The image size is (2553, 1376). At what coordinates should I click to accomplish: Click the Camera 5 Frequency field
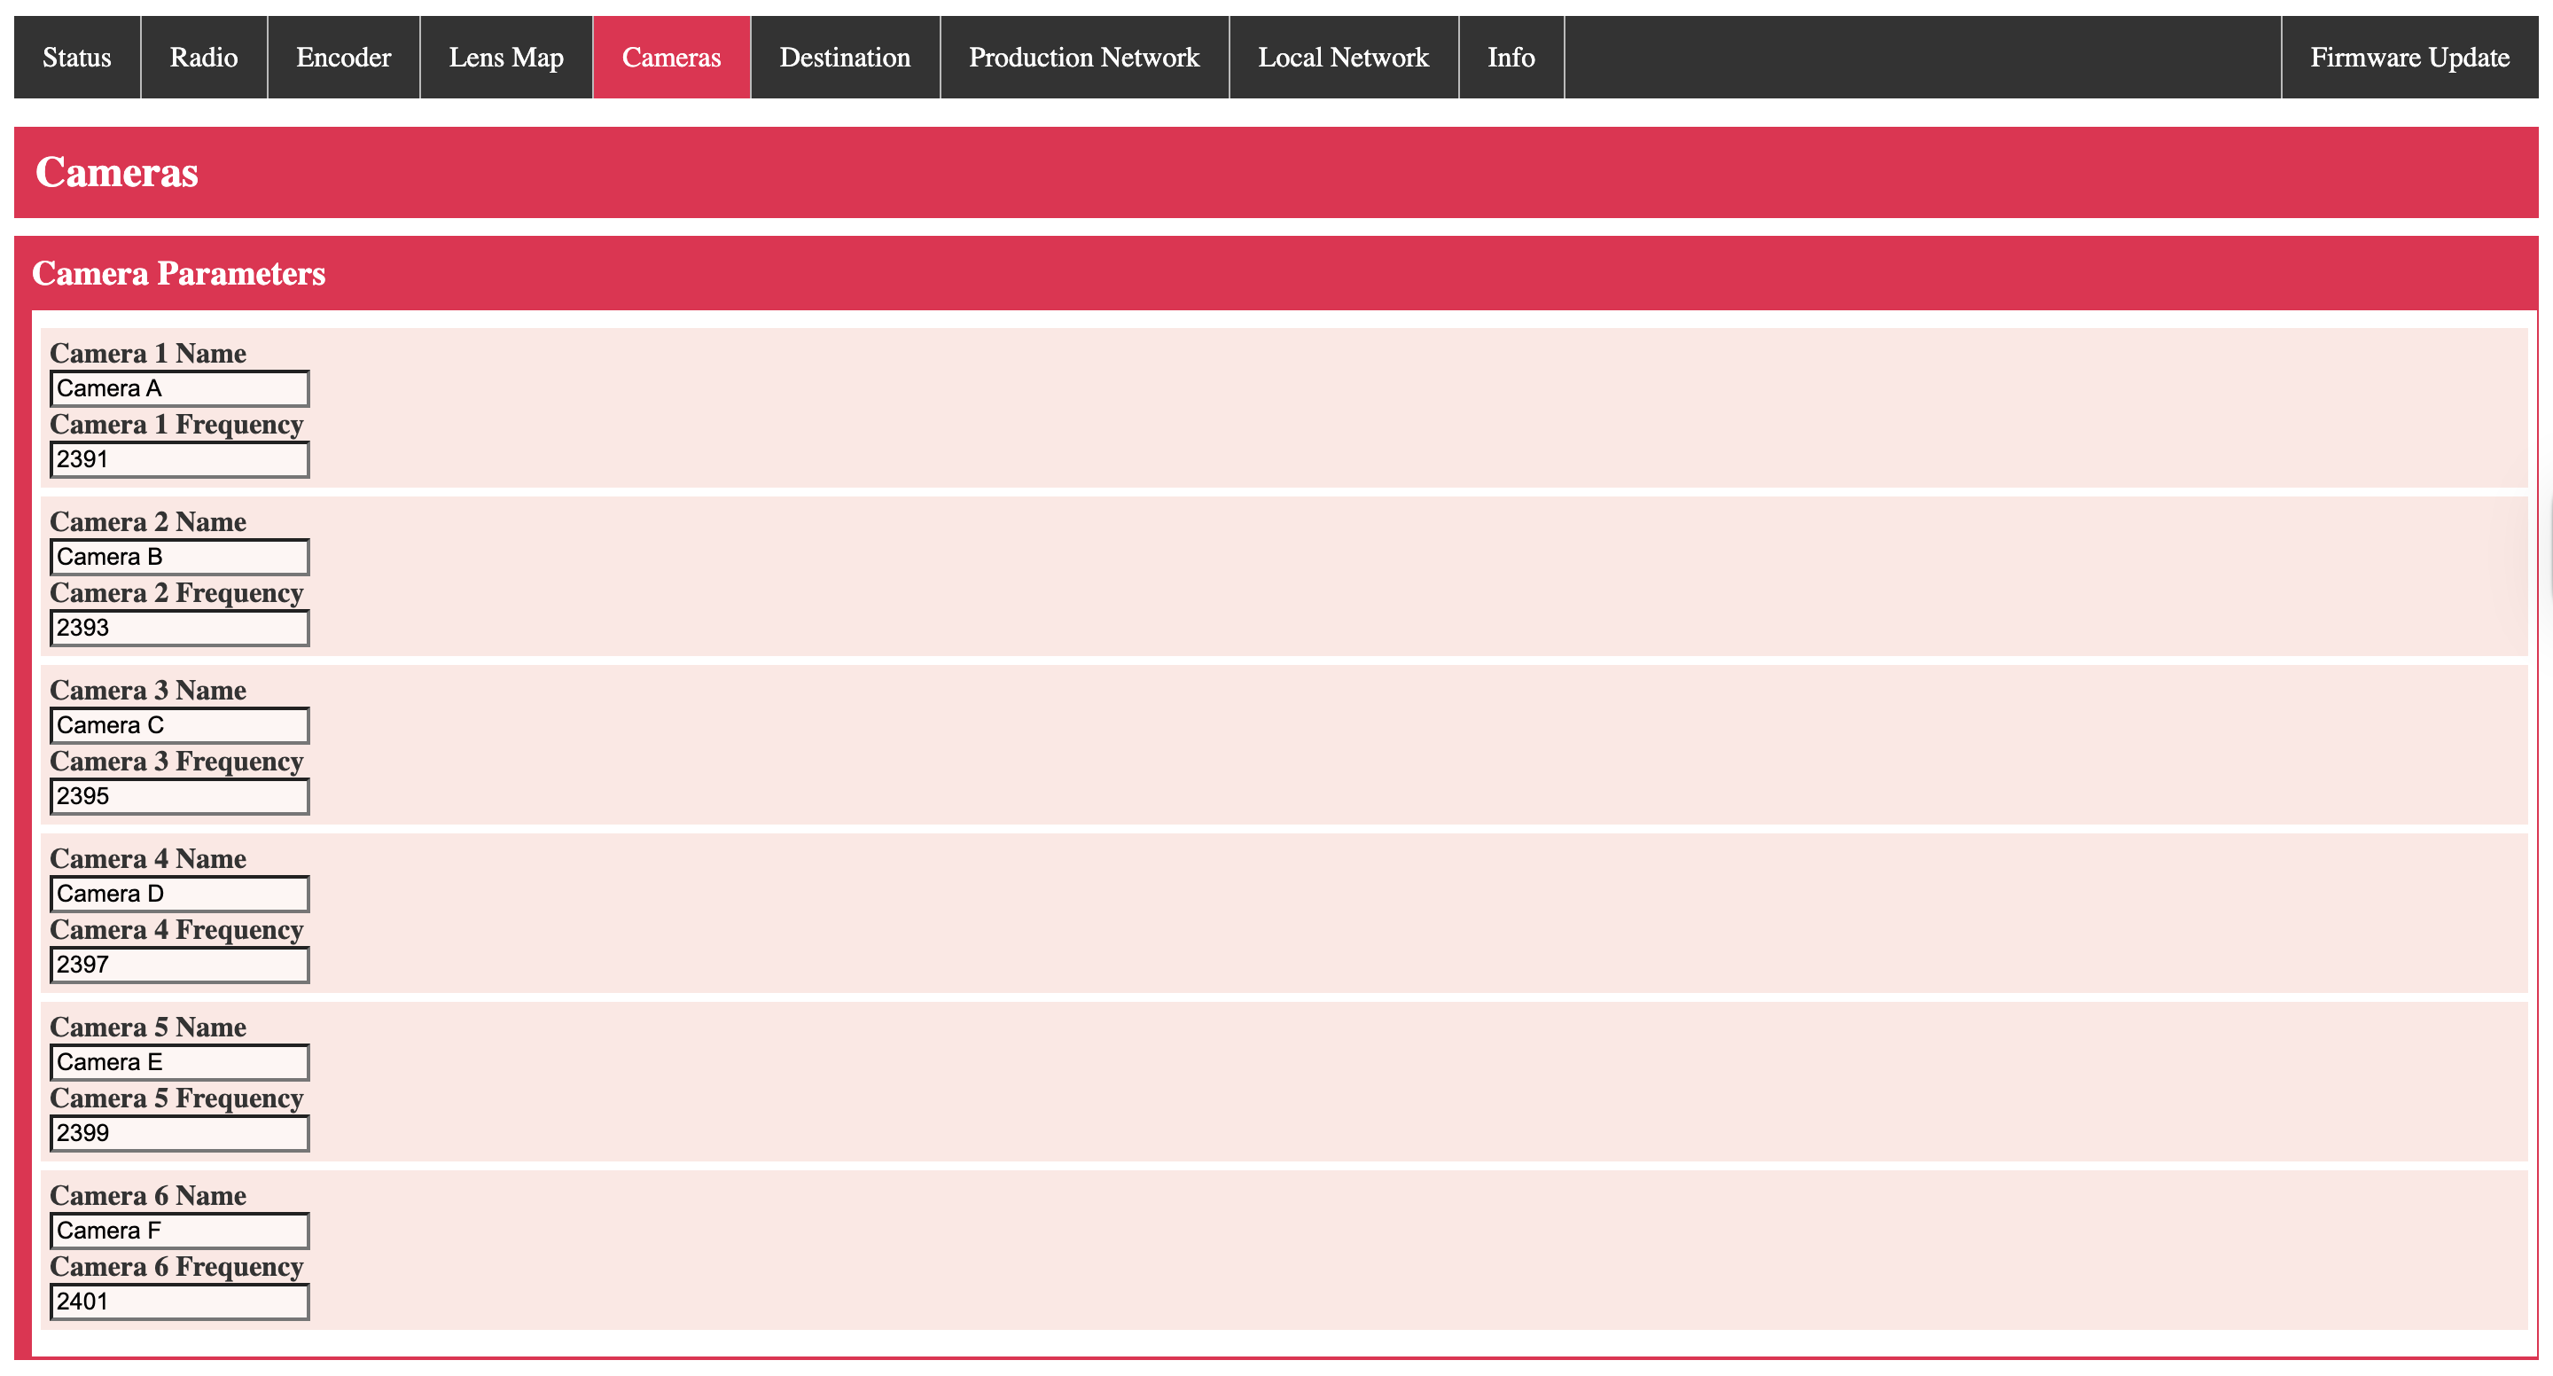[179, 1134]
